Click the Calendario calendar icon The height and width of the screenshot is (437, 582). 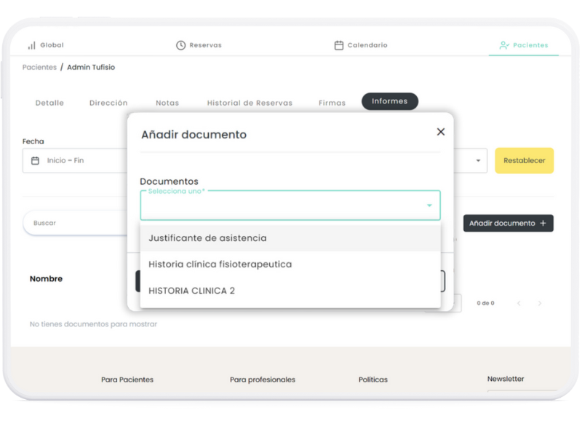[x=339, y=45]
